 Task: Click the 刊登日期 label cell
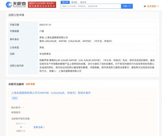coord(23,25)
